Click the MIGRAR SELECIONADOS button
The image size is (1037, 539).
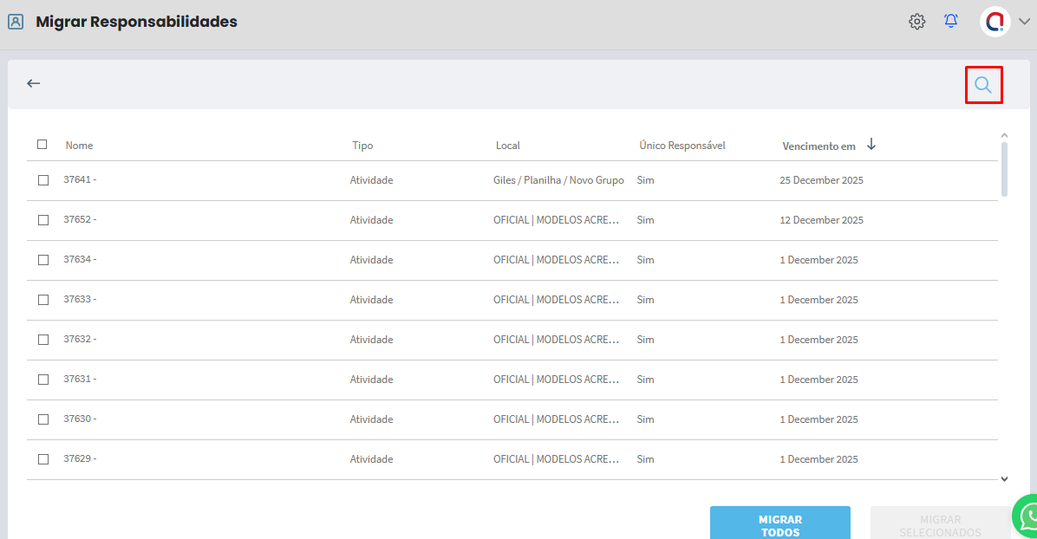point(940,524)
